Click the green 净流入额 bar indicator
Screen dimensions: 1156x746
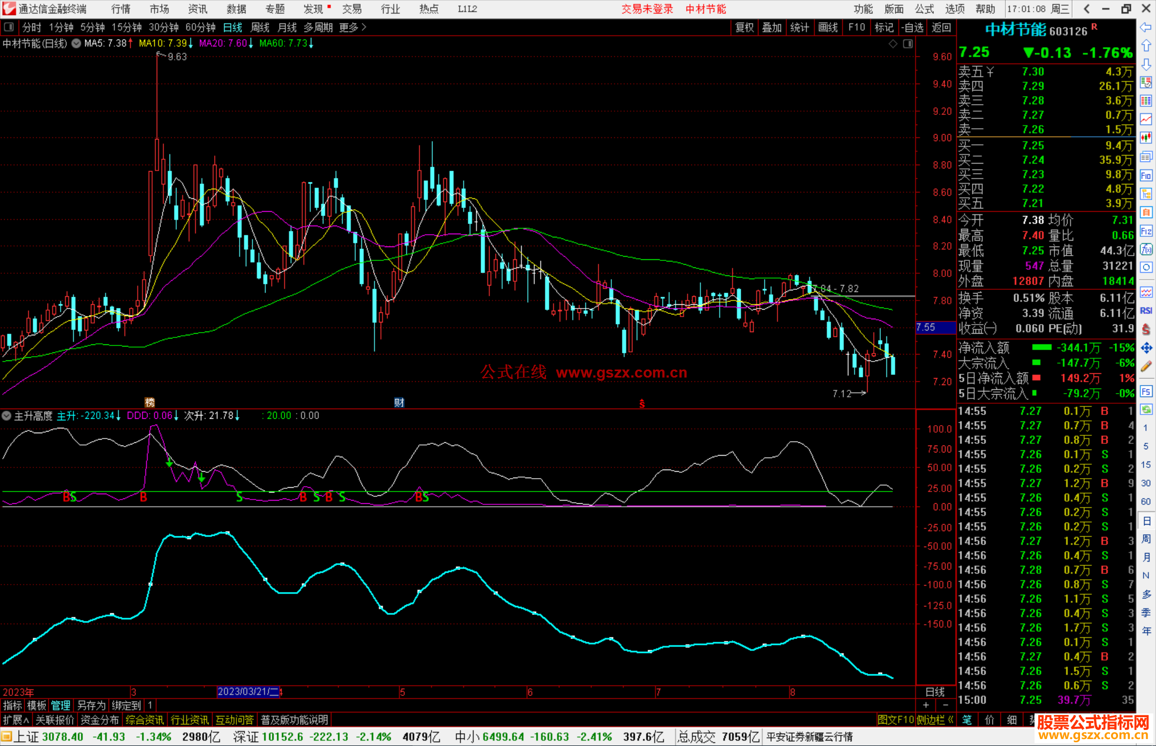[x=1041, y=348]
